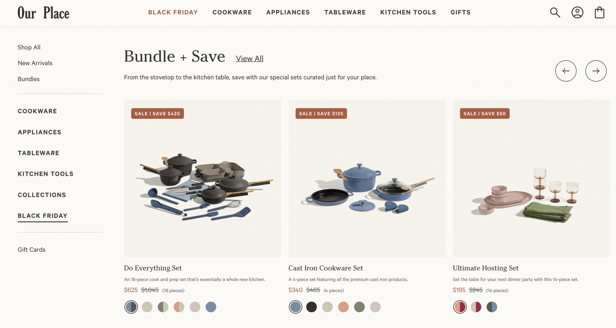Open the search magnifier icon
Viewport: 616px width, 328px height.
pos(555,13)
